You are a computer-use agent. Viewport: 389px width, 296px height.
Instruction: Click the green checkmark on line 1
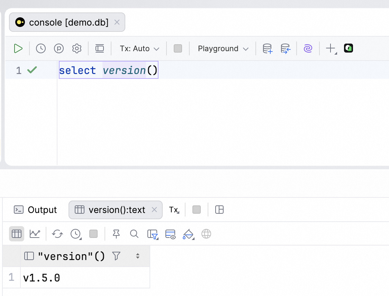point(32,70)
